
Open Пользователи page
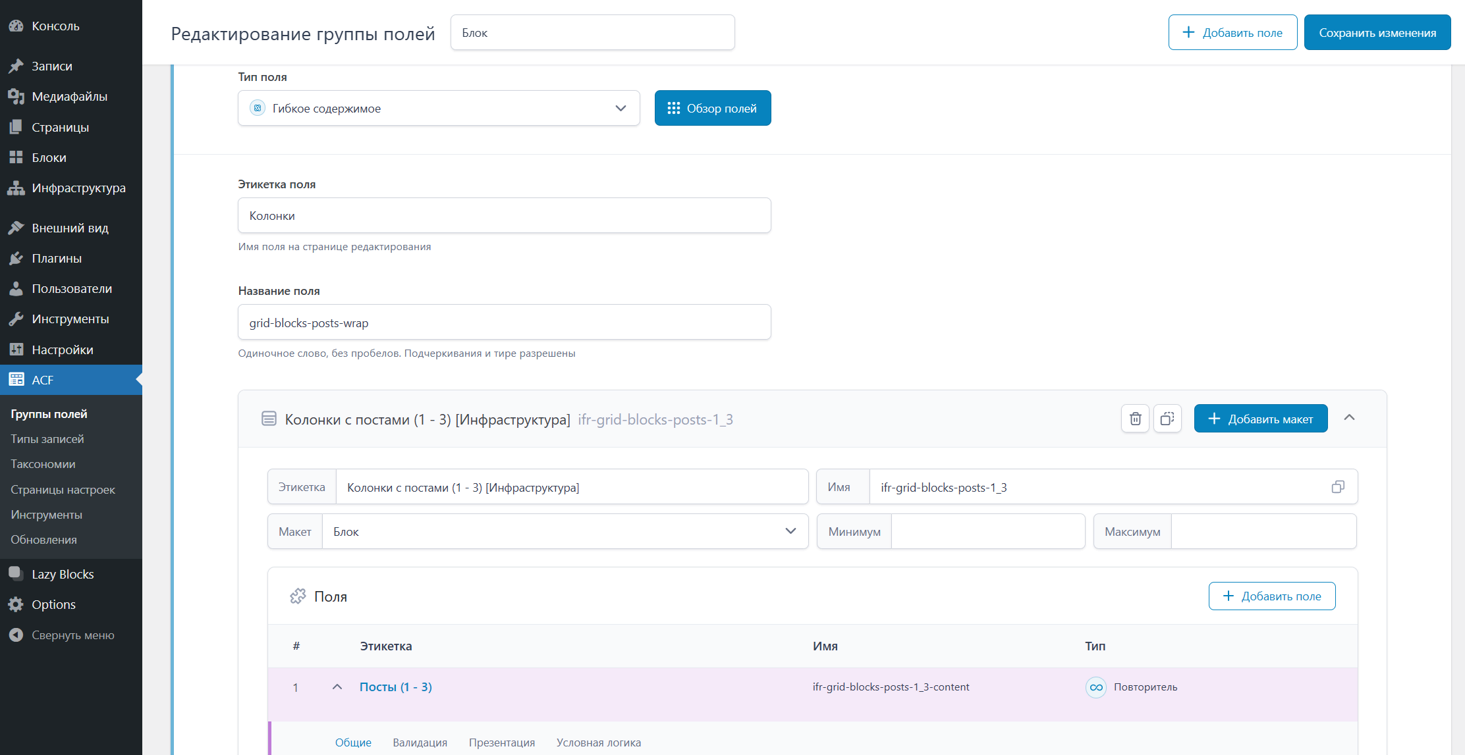pyautogui.click(x=71, y=288)
